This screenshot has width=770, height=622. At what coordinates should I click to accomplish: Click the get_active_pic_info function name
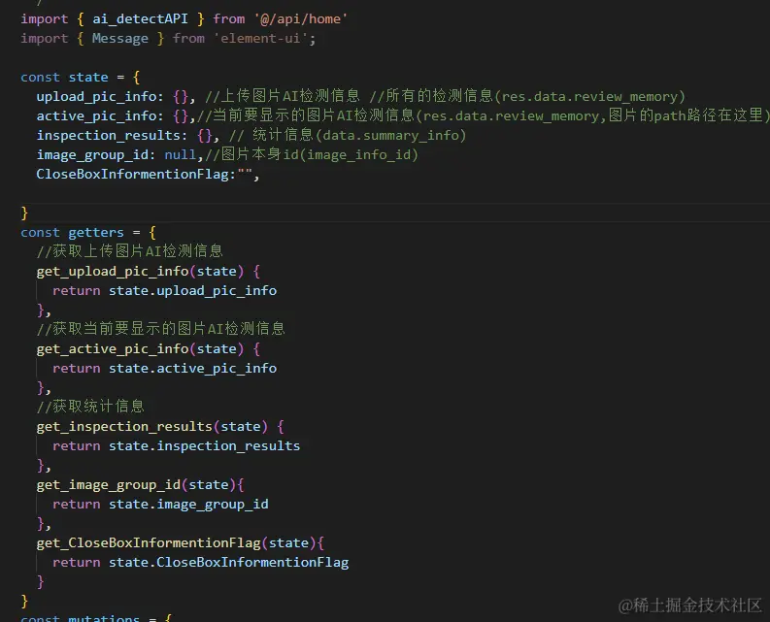point(113,348)
